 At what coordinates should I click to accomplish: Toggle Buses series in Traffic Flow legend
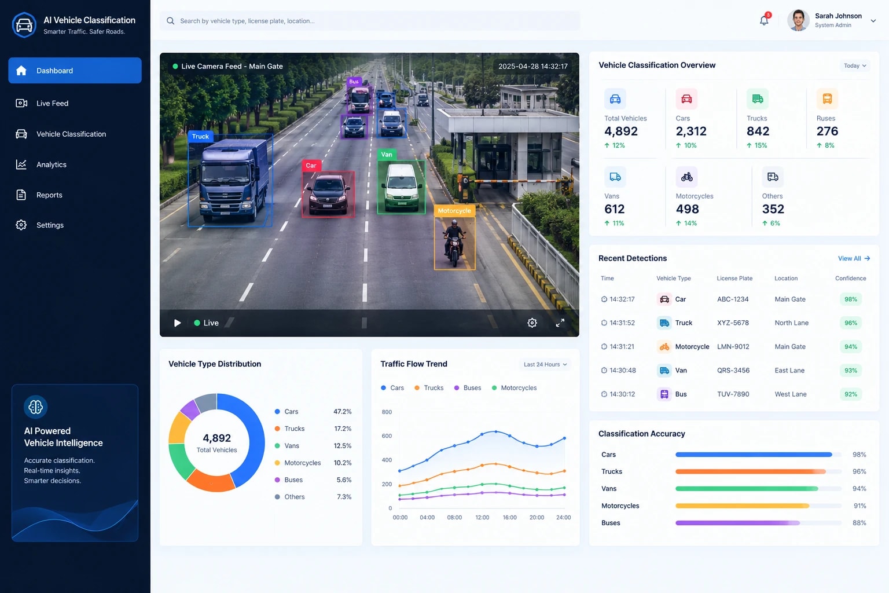coord(468,388)
